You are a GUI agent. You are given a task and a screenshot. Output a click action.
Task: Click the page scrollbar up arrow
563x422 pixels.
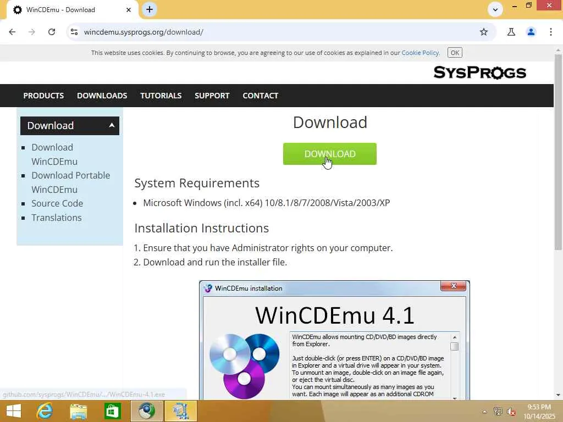coord(558,50)
